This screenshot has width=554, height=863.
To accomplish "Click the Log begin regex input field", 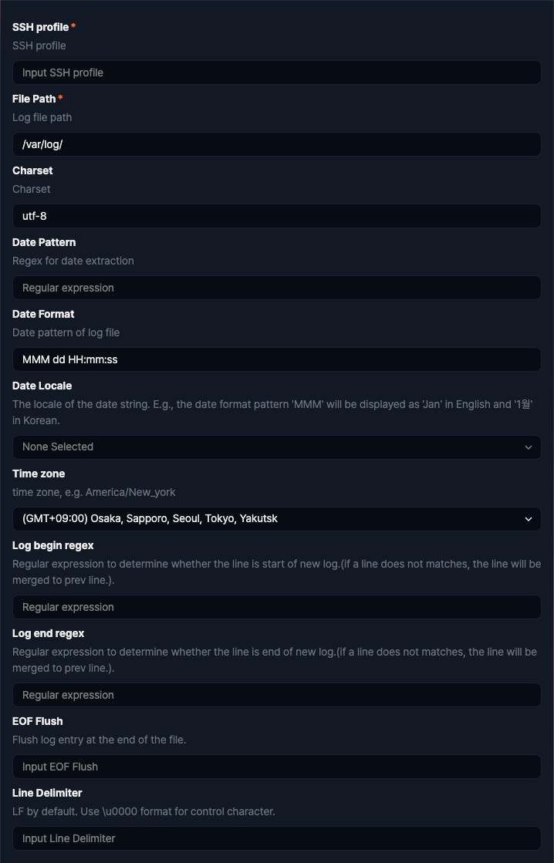I will [x=276, y=607].
